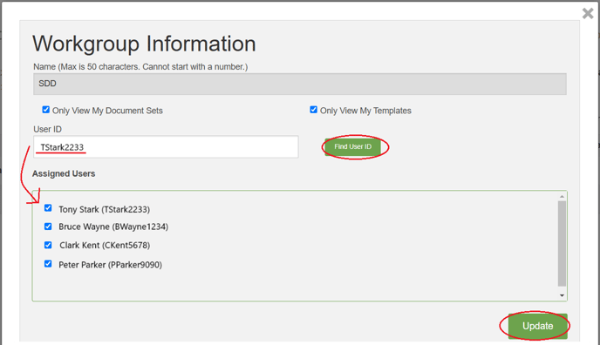The width and height of the screenshot is (600, 345).
Task: Deselect the Clark Kent checkbox
Action: [x=48, y=245]
